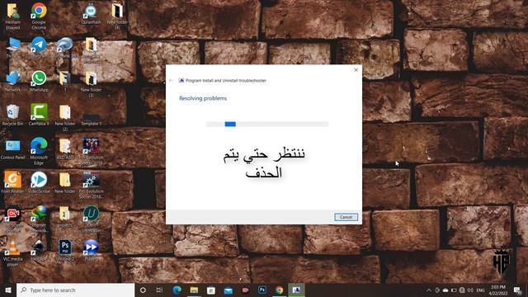The image size is (528, 297).
Task: Open the notification center icon
Action: pos(517,290)
